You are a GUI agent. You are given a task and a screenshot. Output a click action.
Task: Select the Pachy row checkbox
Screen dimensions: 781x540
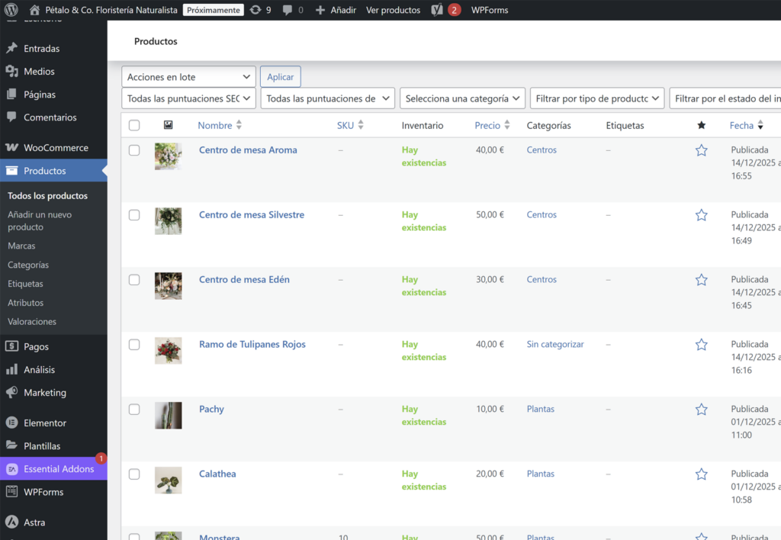(x=134, y=409)
